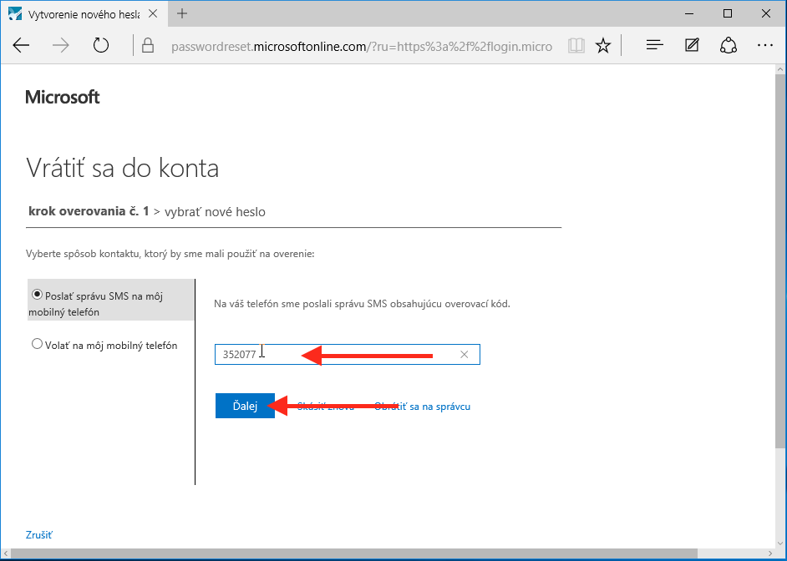Clear the verification code with X
This screenshot has width=787, height=561.
coord(465,355)
